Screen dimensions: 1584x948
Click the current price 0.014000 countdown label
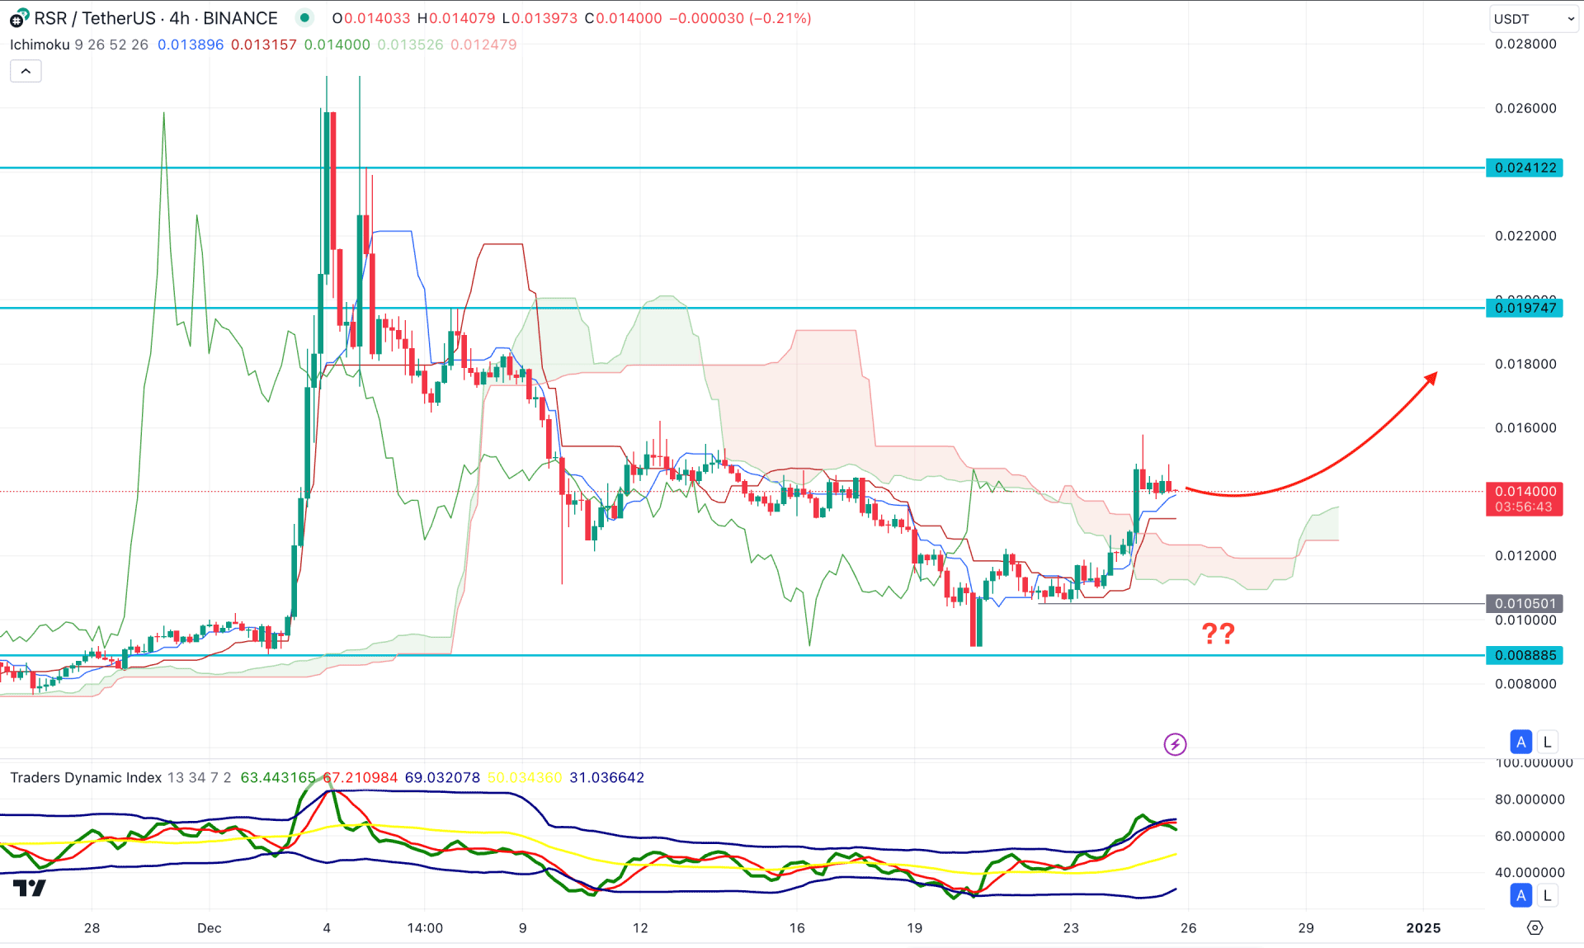coord(1525,499)
